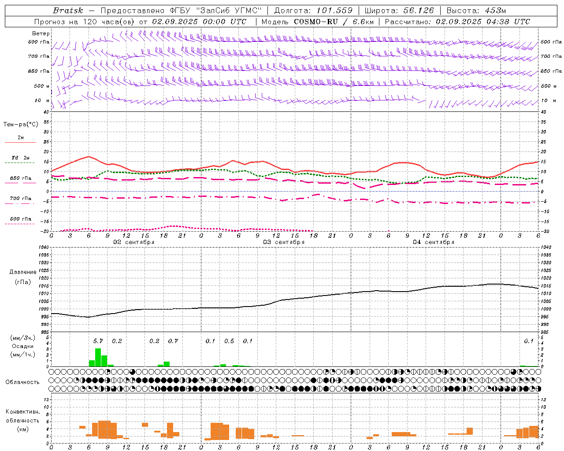Click the 'Давление' pressure panel label
Image resolution: width=564 pixels, height=451 pixels.
tap(23, 272)
